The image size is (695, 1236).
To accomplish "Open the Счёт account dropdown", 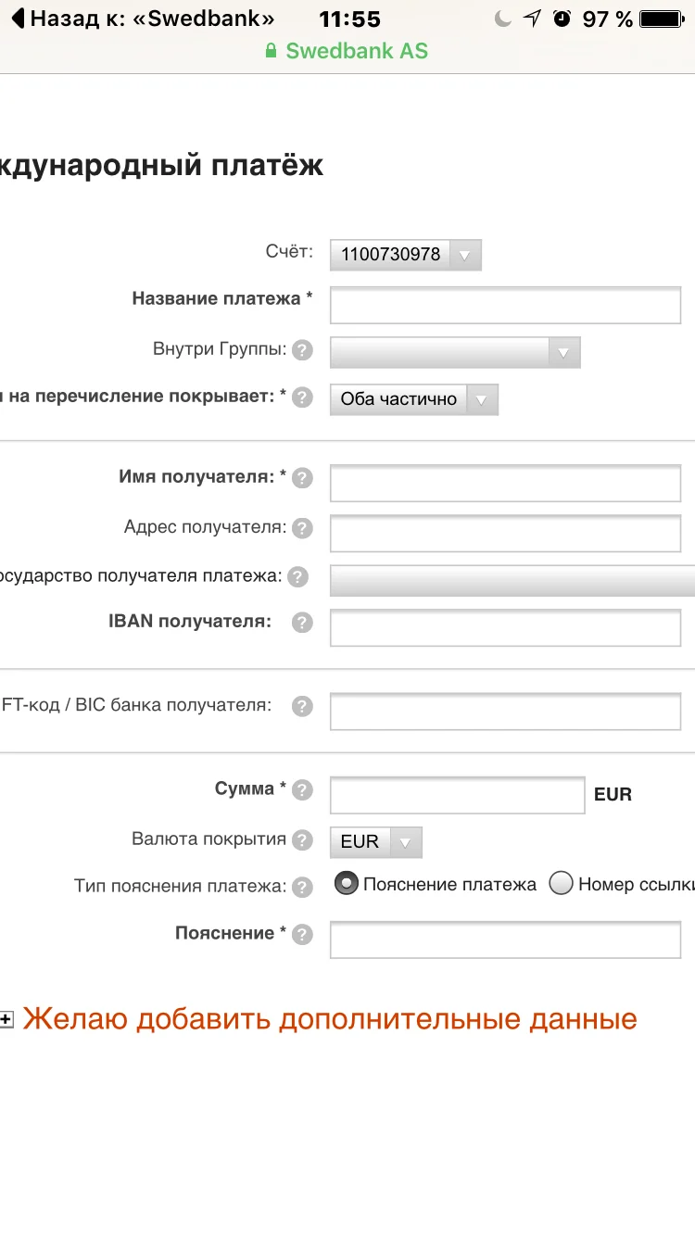I will [x=406, y=255].
